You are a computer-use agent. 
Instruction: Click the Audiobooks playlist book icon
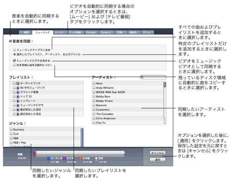point(18,83)
